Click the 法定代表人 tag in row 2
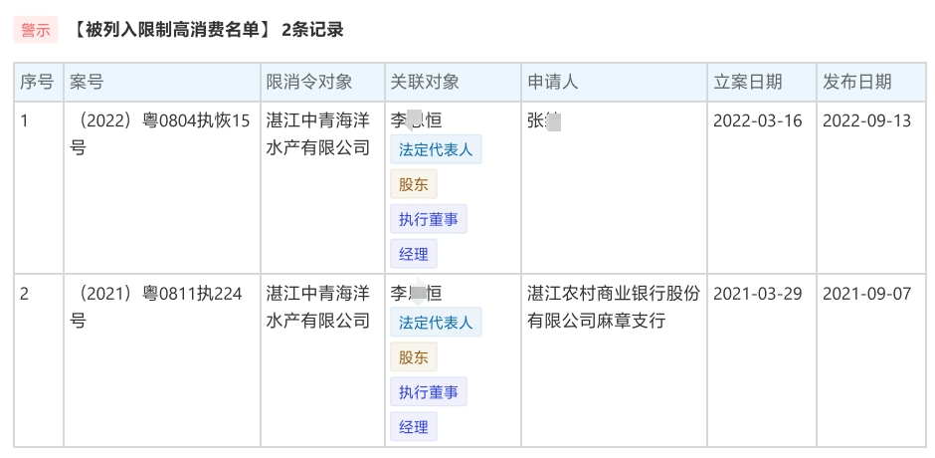Viewport: 935px width, 458px height. pos(436,323)
